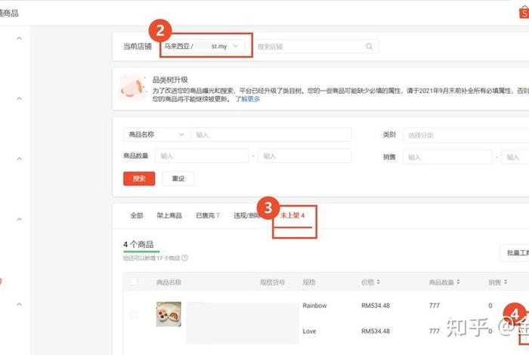
Task: Click the 销售 minimum input box
Action: 447,157
